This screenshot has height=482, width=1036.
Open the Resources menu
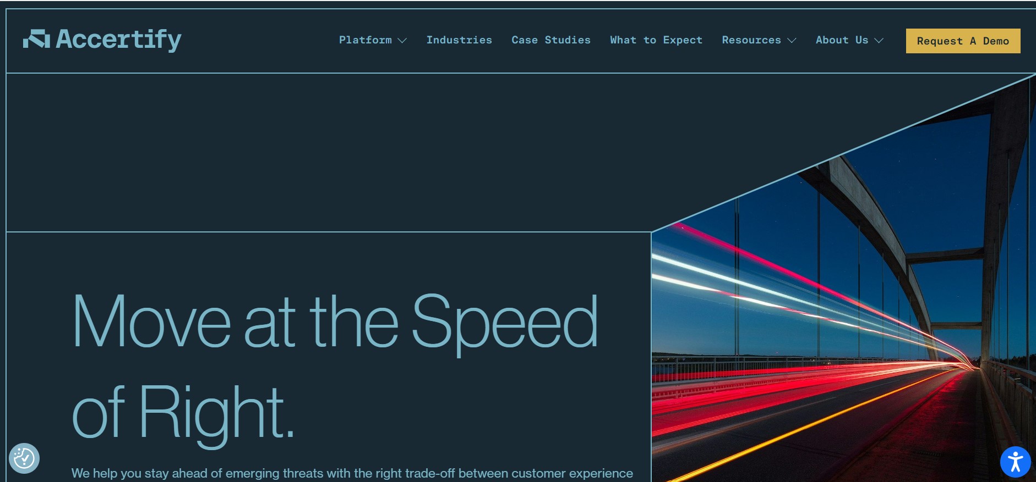pos(751,40)
